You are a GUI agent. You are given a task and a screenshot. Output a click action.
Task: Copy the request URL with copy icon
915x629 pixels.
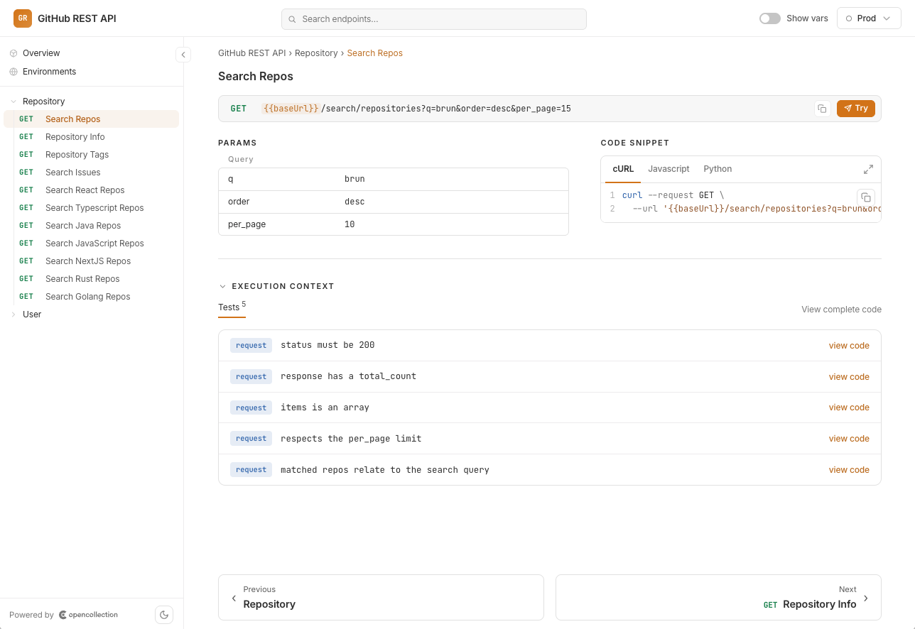(x=823, y=109)
